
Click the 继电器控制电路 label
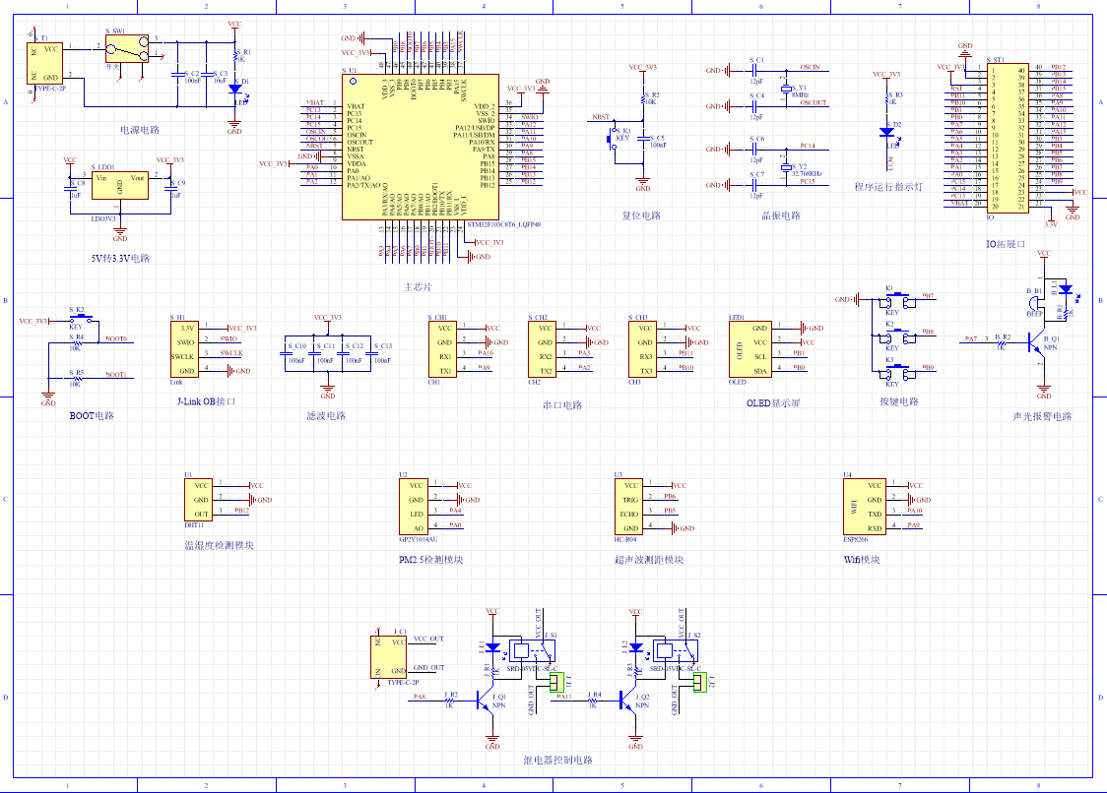[557, 760]
